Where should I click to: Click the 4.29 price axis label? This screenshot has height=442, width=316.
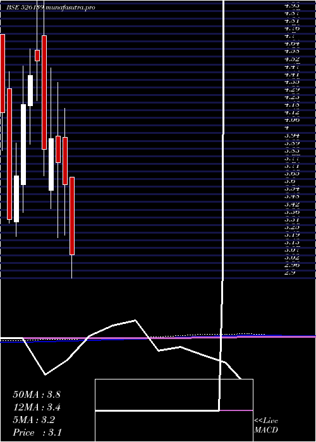(x=292, y=90)
